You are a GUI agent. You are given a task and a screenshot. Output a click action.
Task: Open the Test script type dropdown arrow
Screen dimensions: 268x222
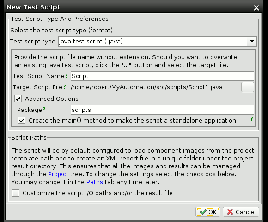pos(252,41)
